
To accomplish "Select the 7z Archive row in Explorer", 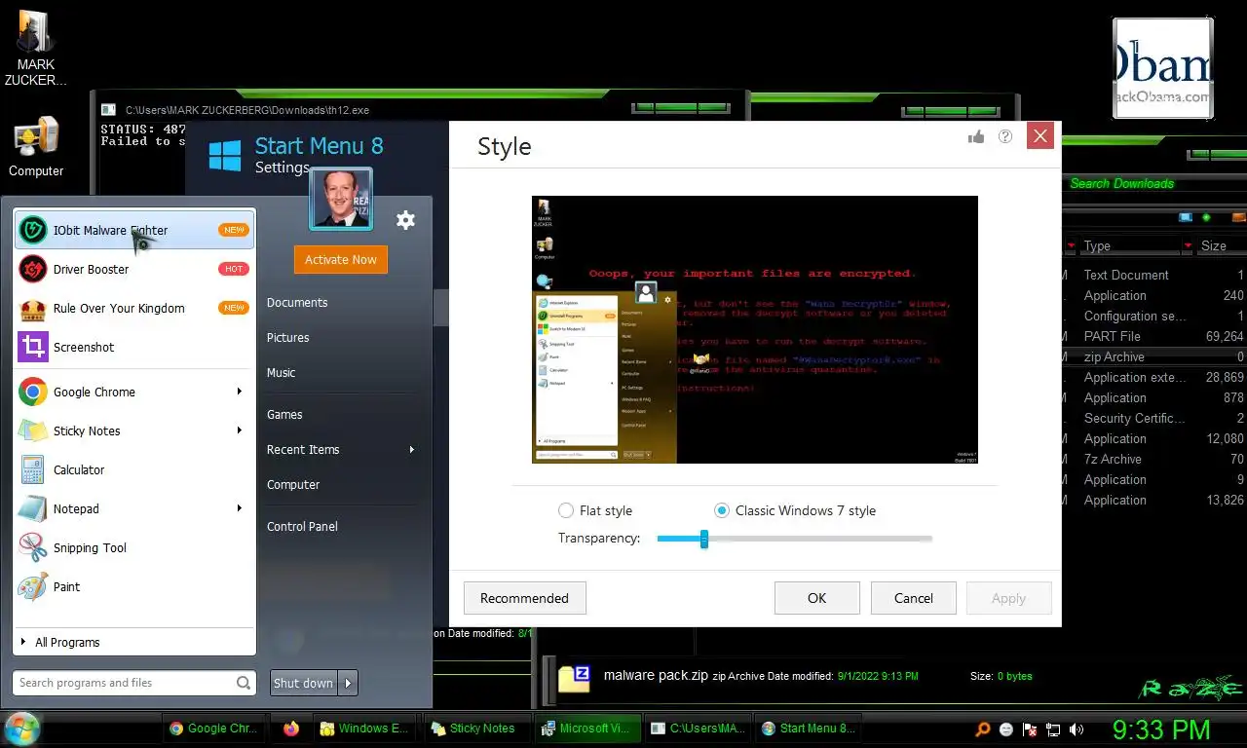I will tap(1154, 459).
